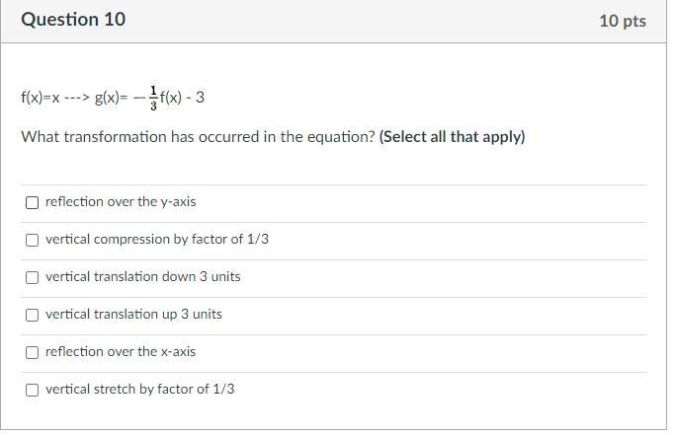Select the vertical translation up 3 units checkbox
Viewport: 675px width, 435px height.
click(x=33, y=315)
